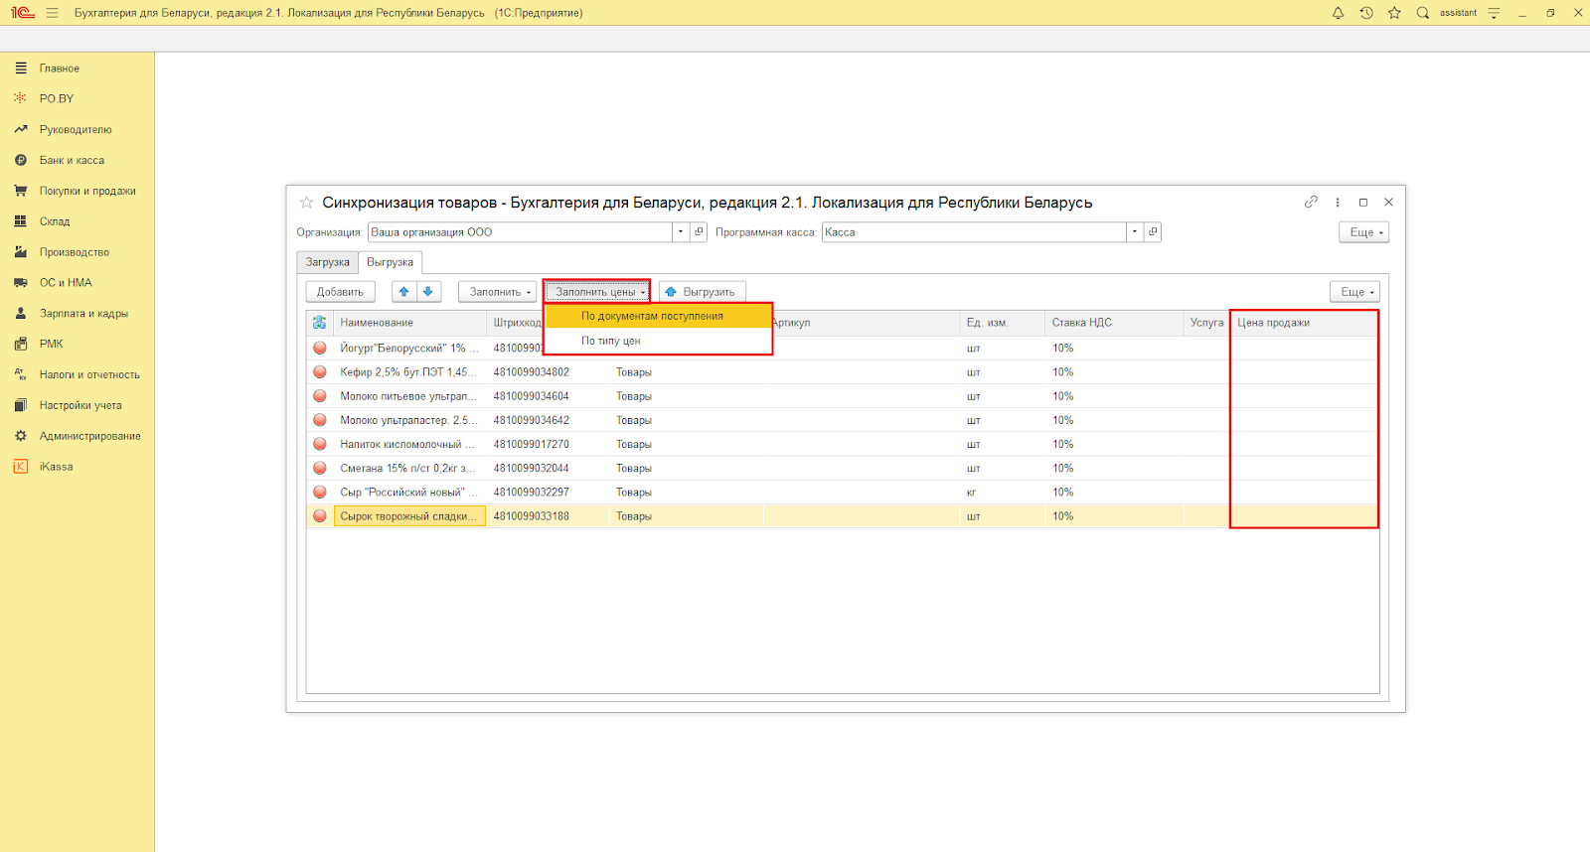Click barcode cell 4810099032044
This screenshot has height=852, width=1590.
pyautogui.click(x=548, y=468)
